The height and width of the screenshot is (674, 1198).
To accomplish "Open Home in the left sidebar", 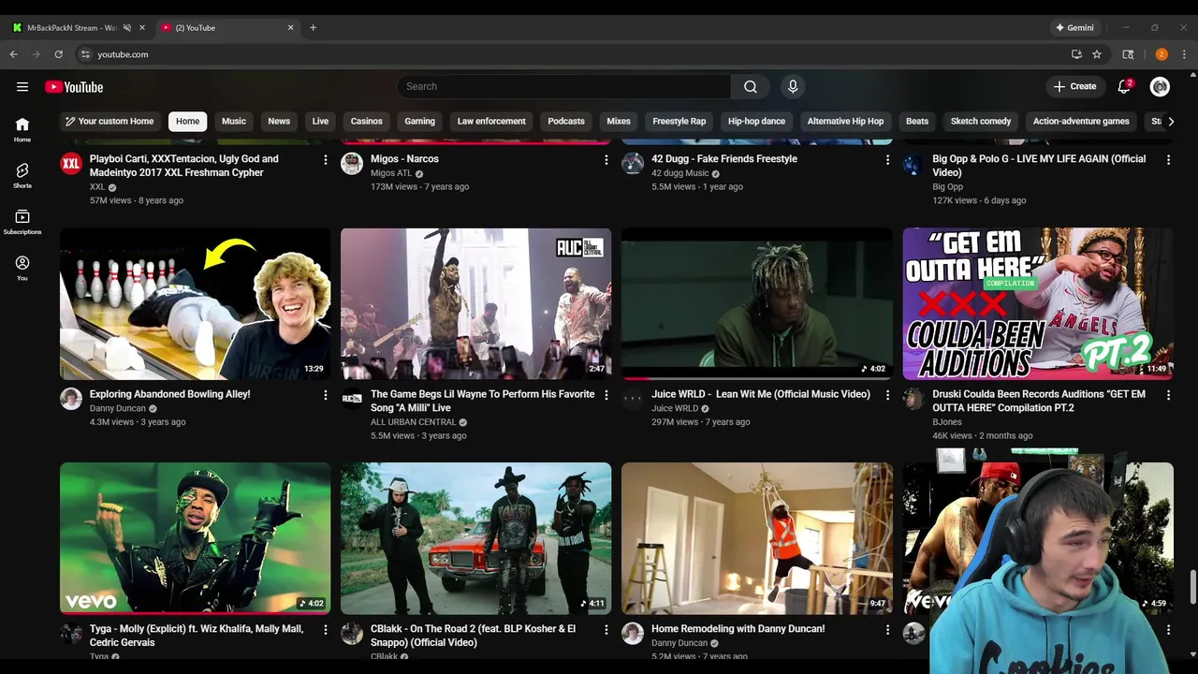I will (x=22, y=129).
